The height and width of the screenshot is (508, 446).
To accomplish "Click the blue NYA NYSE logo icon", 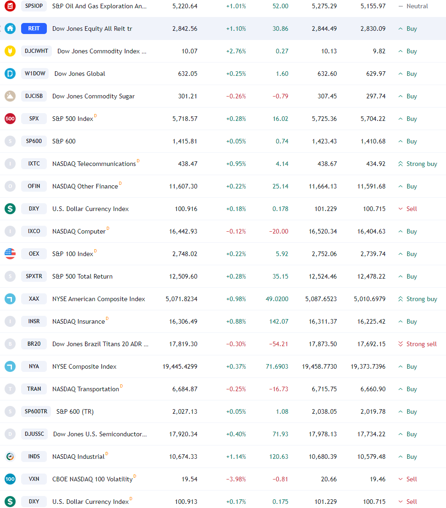I will click(x=10, y=366).
